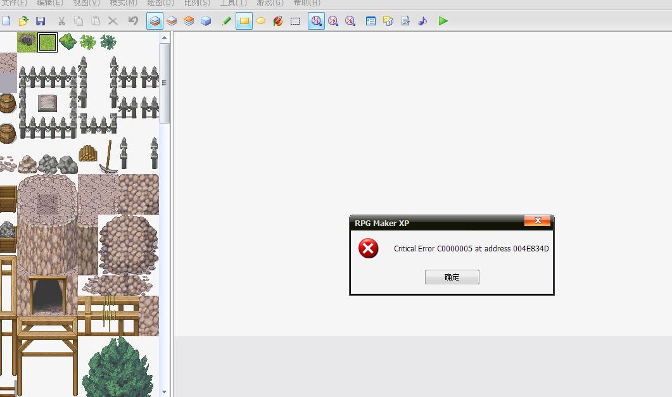Set map zoom to 1:4 scale
The height and width of the screenshot is (397, 672).
point(350,21)
